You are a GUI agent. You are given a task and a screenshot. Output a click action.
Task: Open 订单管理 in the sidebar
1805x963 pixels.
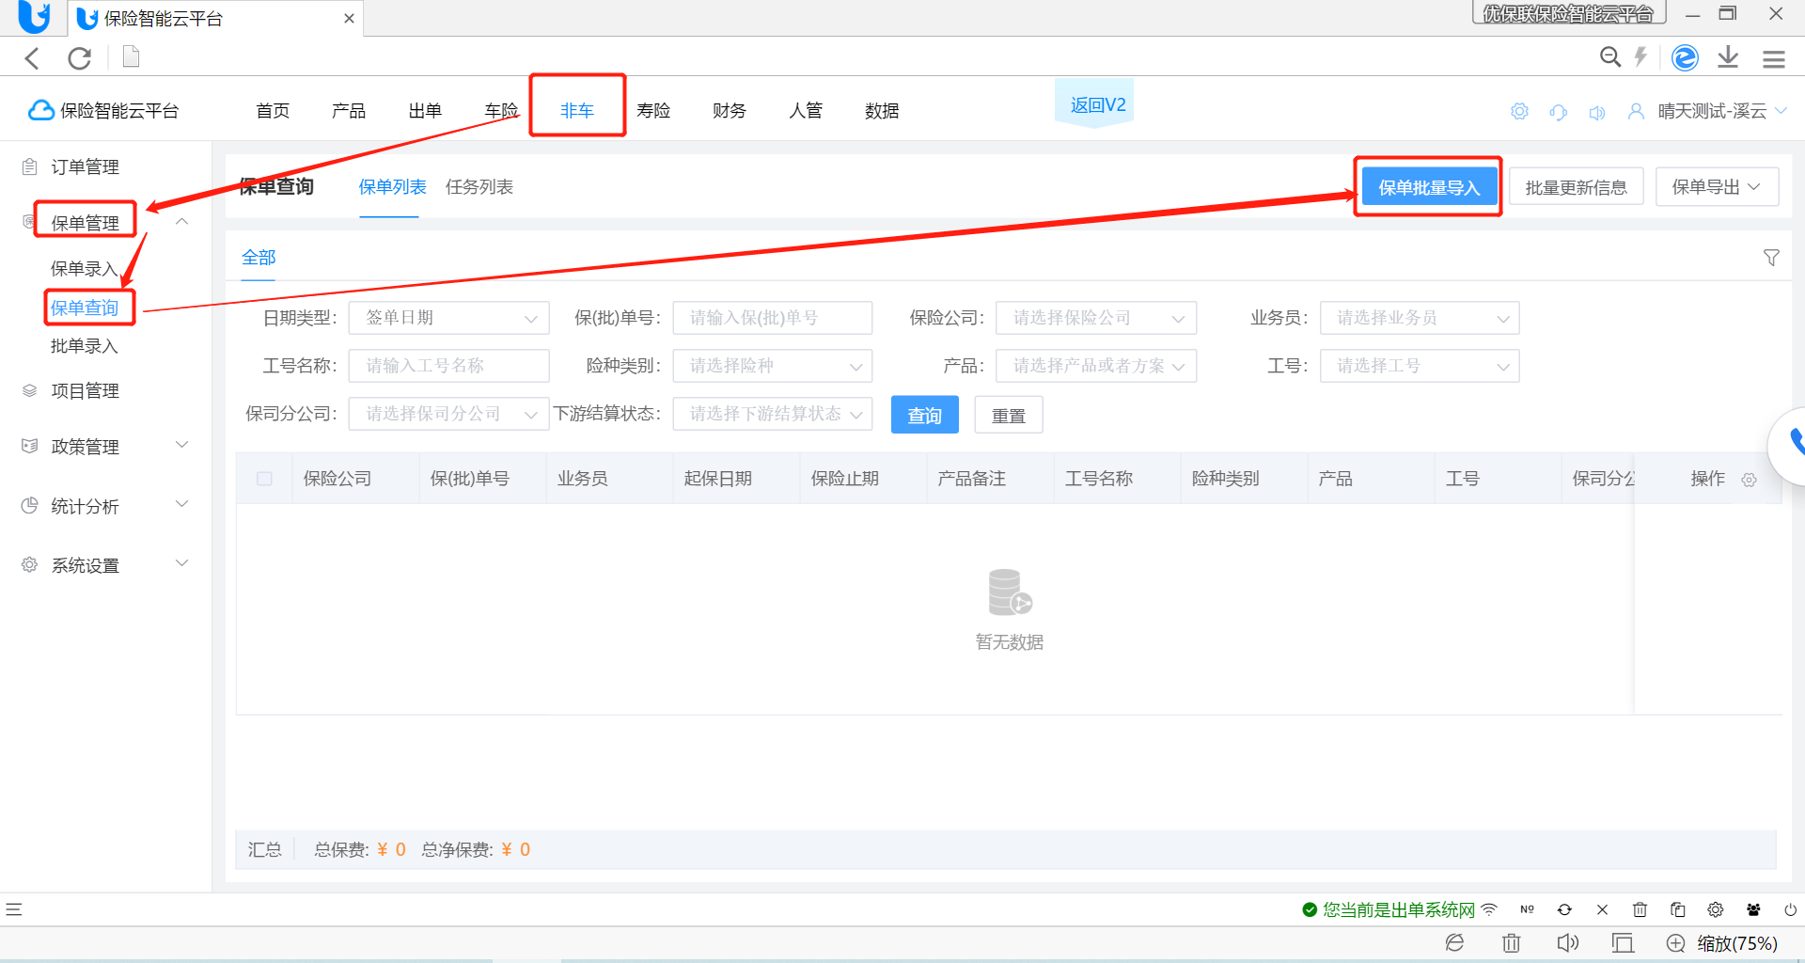coord(85,167)
